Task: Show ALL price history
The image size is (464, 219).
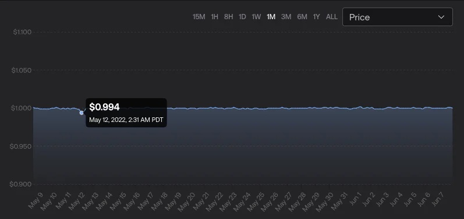Action: coord(332,17)
